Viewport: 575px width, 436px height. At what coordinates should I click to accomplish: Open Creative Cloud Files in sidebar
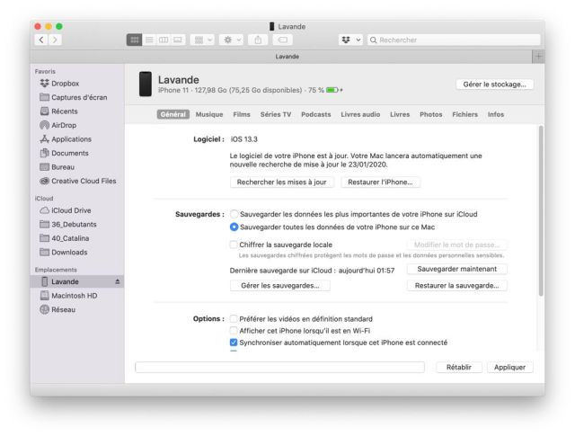(x=78, y=181)
